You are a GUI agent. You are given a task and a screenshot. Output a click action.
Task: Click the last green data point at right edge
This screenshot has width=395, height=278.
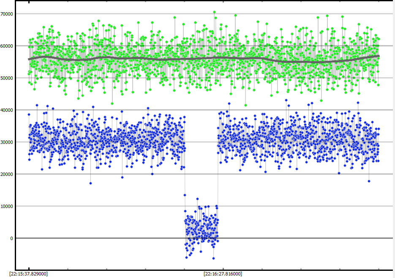378,85
